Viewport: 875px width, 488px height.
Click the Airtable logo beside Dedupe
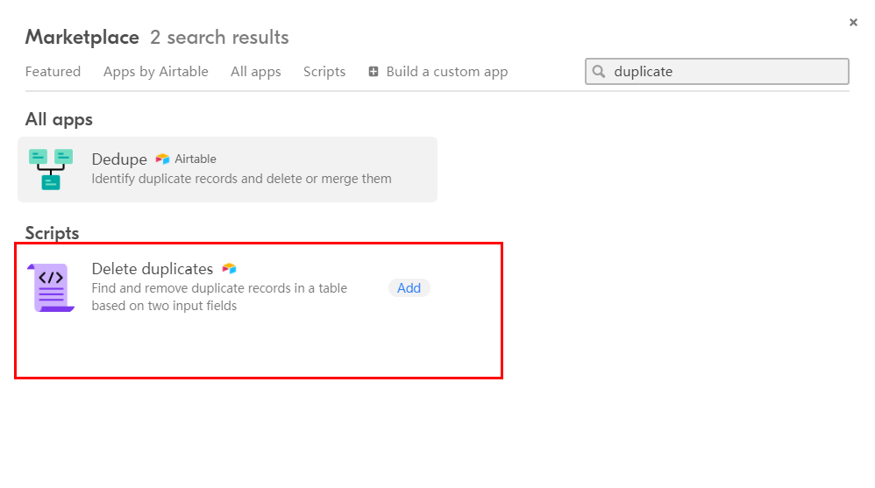pos(162,159)
